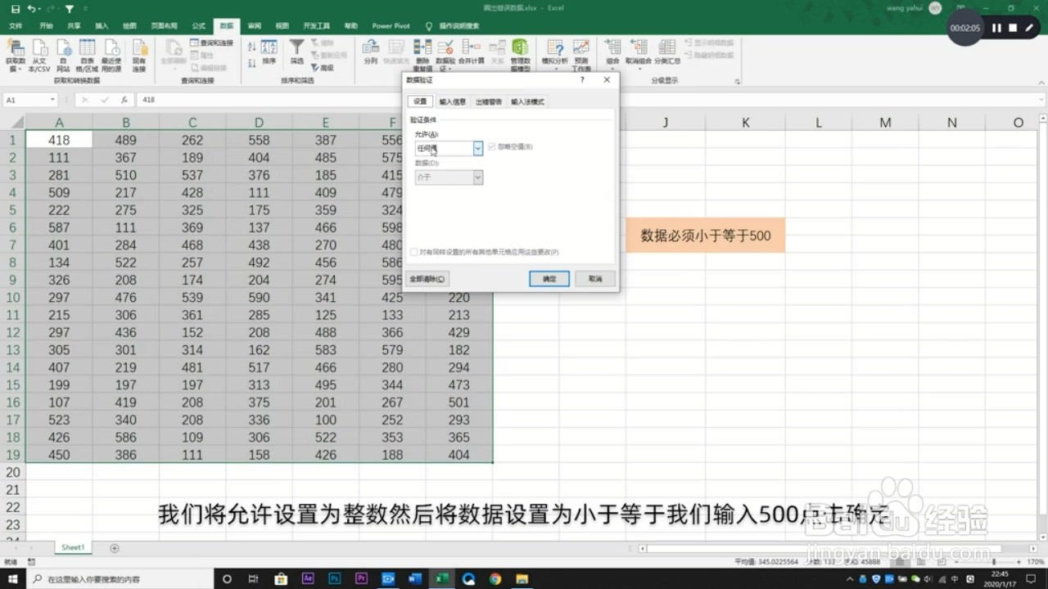This screenshot has height=589, width=1048.
Task: Click 数据验证 (Data Validation) ribbon icon
Action: (x=445, y=55)
